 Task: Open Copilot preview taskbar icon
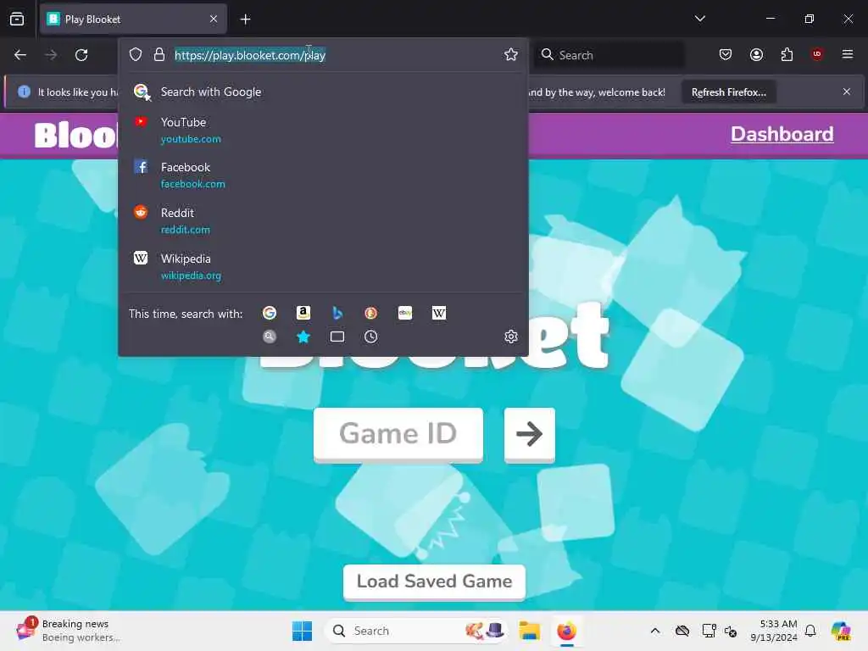click(x=841, y=631)
